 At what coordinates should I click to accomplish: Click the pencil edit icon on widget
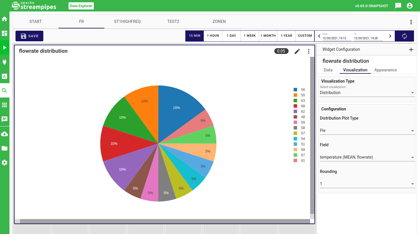click(297, 51)
